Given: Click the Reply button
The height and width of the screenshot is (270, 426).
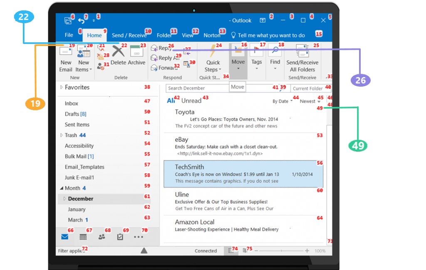Looking at the screenshot, I should pyautogui.click(x=161, y=49).
